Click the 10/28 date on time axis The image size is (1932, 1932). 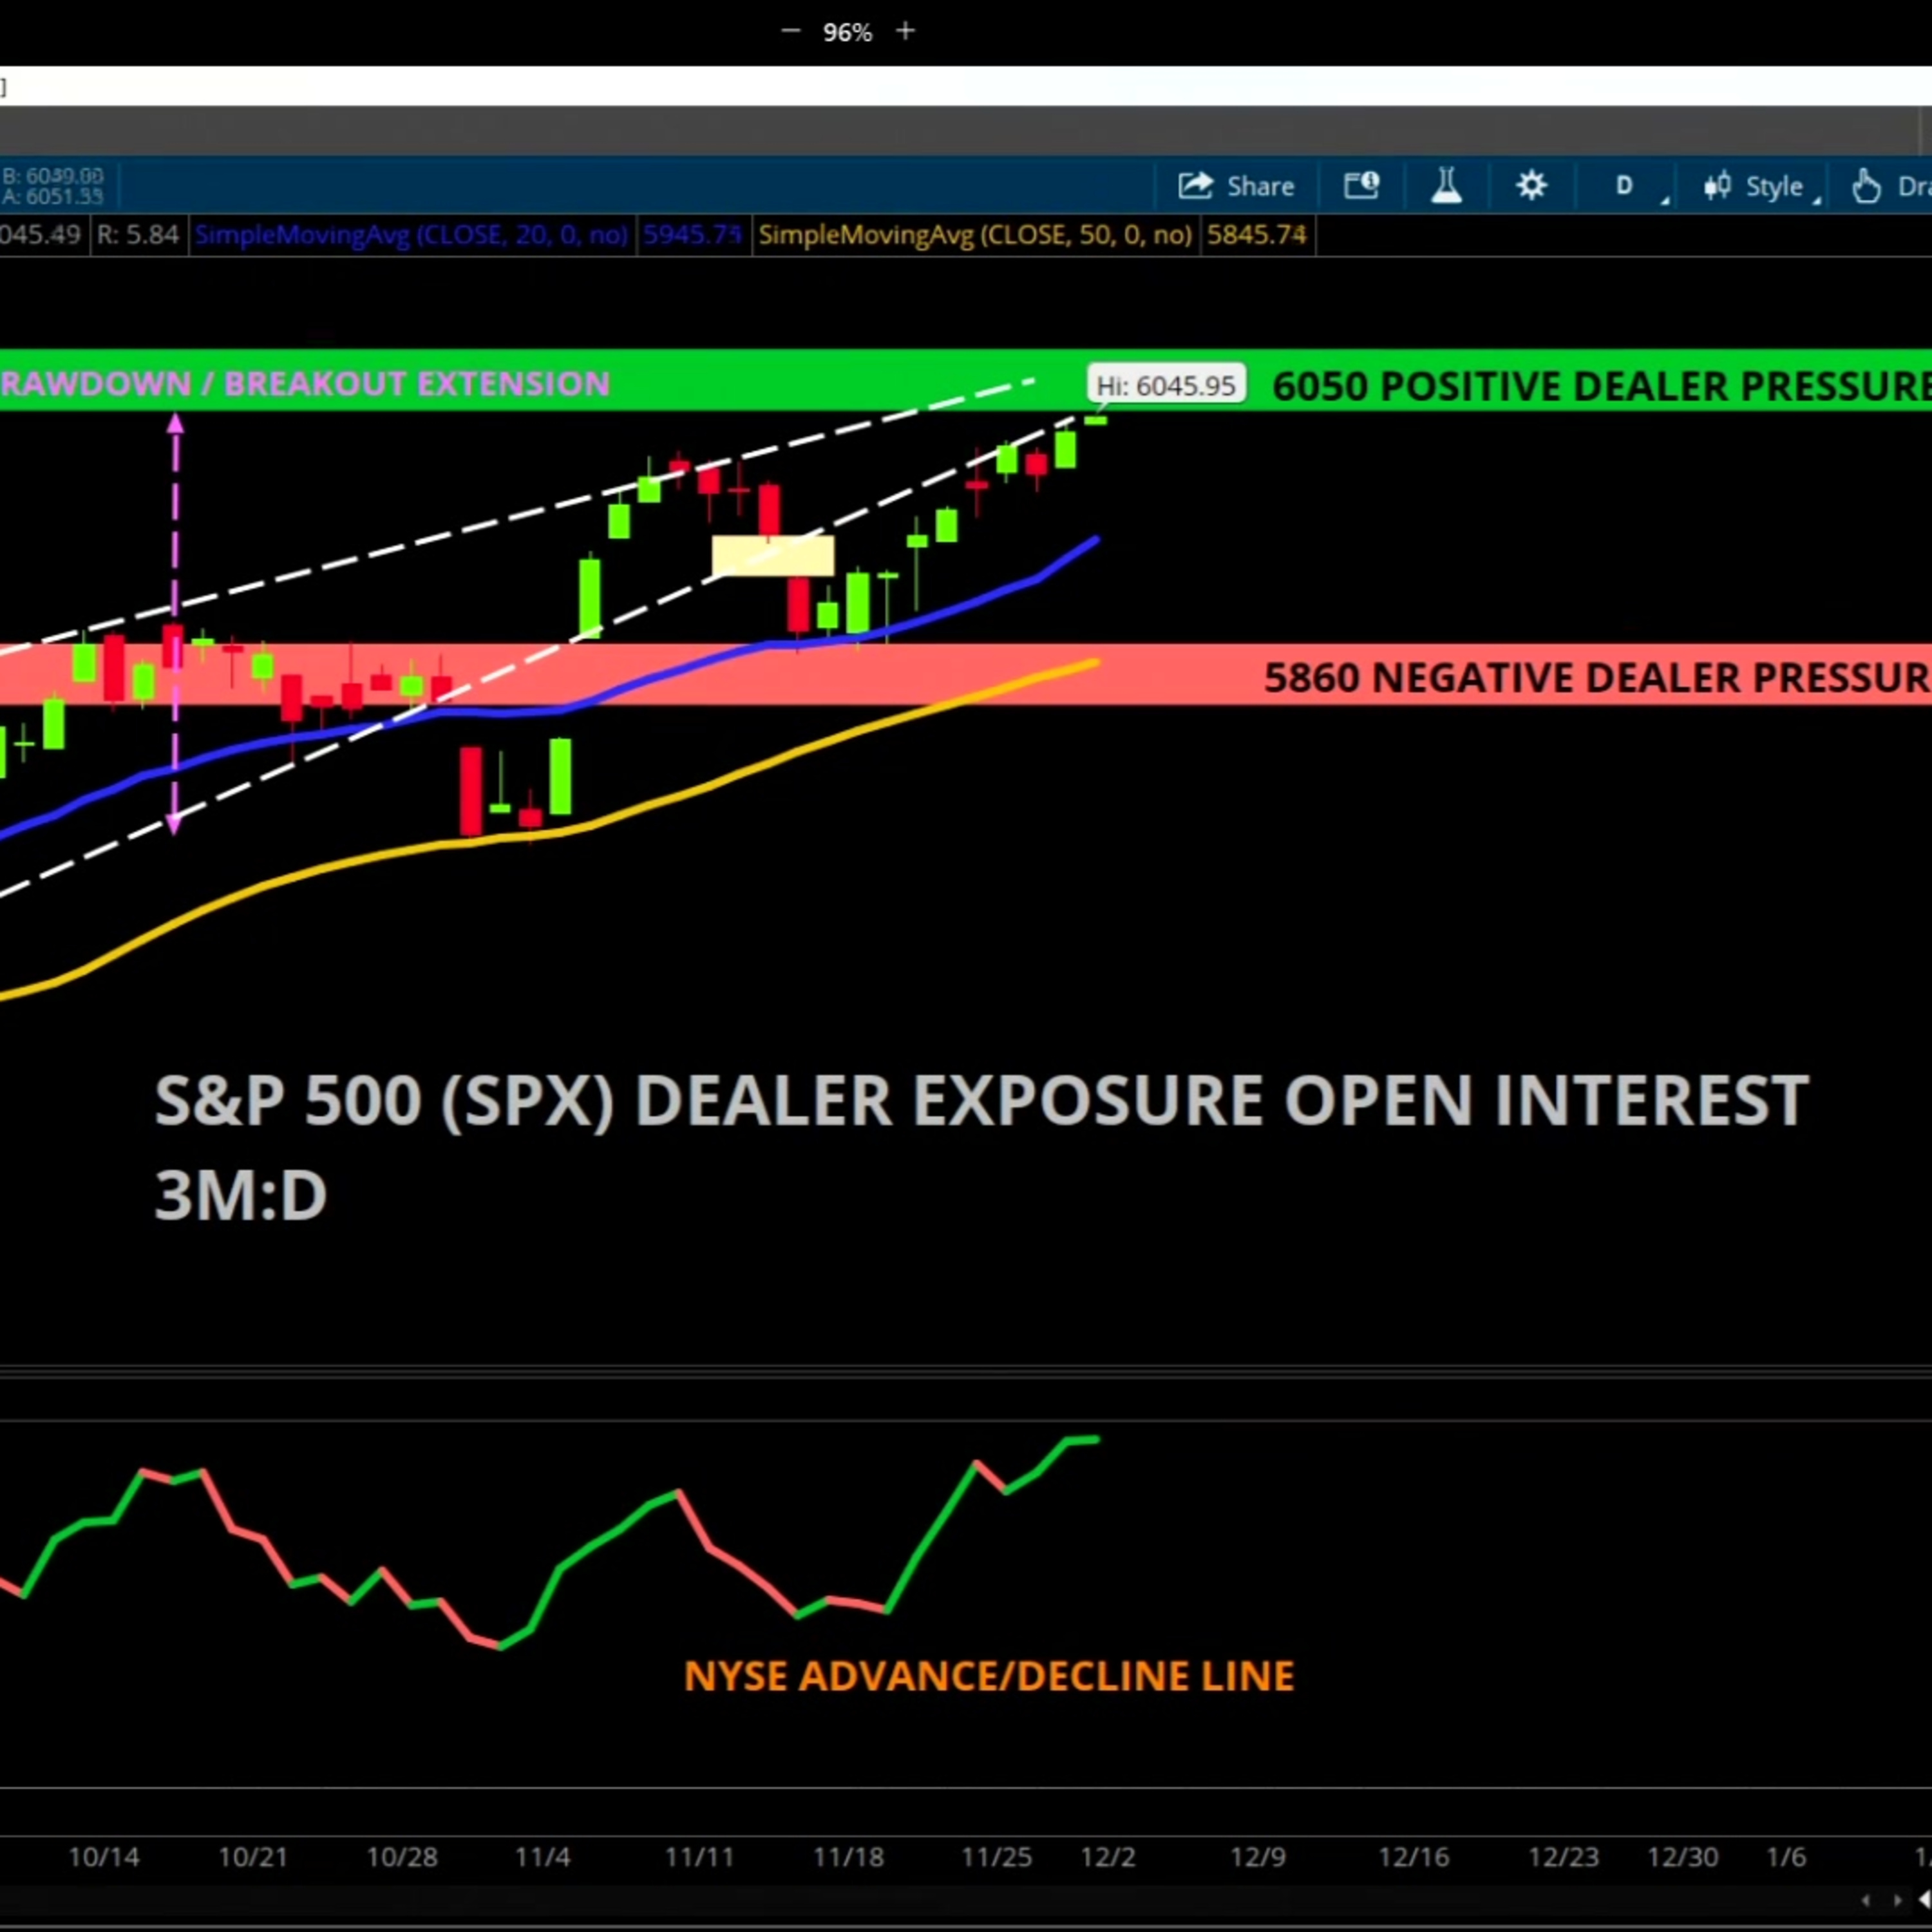coord(402,1857)
